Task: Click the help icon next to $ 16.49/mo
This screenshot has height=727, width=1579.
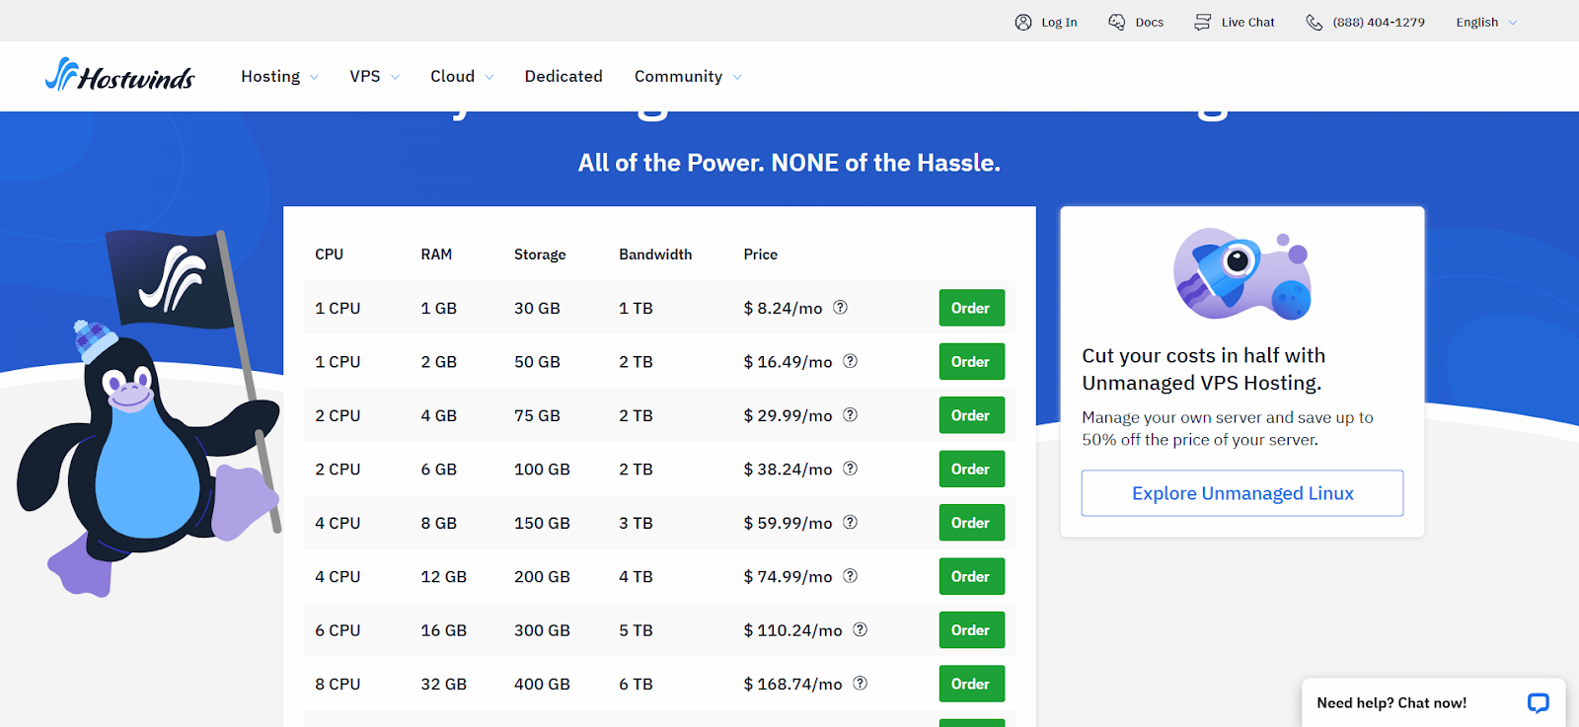Action: [x=850, y=361]
